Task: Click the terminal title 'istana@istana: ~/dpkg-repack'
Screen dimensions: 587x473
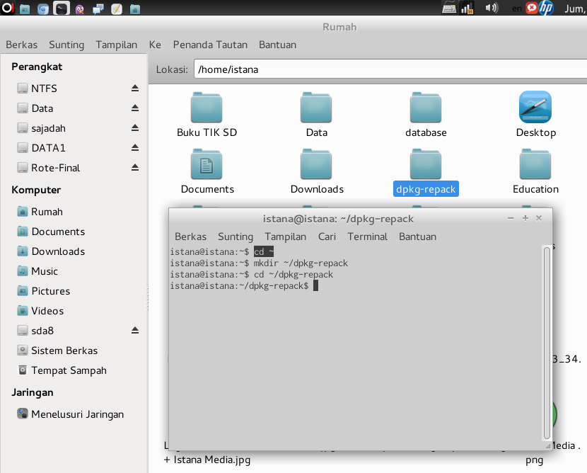Action: pyautogui.click(x=338, y=219)
